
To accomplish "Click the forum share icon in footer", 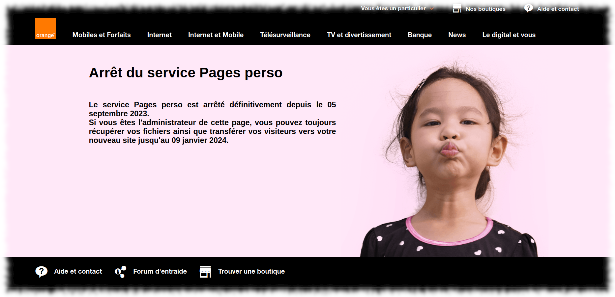I will click(121, 272).
